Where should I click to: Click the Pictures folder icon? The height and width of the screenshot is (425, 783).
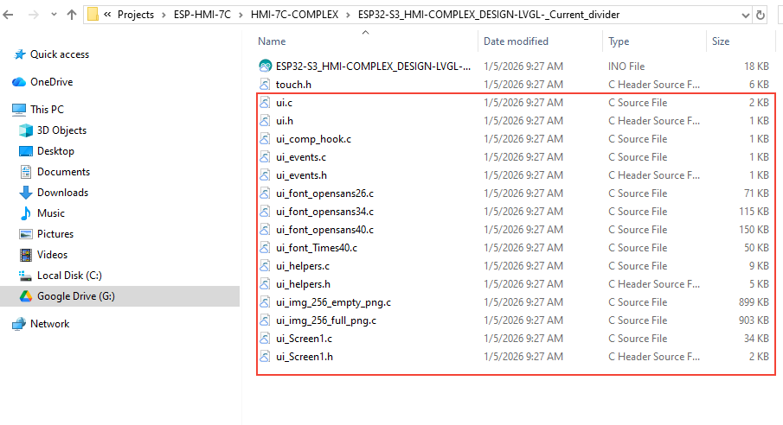pos(25,234)
